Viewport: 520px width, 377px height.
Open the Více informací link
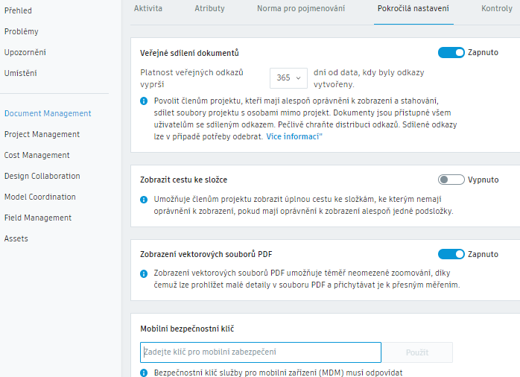pos(293,137)
